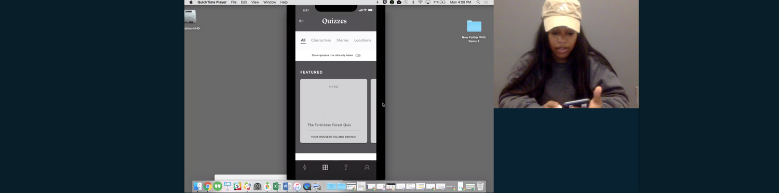Switch to the Stories quiz tab

(x=342, y=40)
